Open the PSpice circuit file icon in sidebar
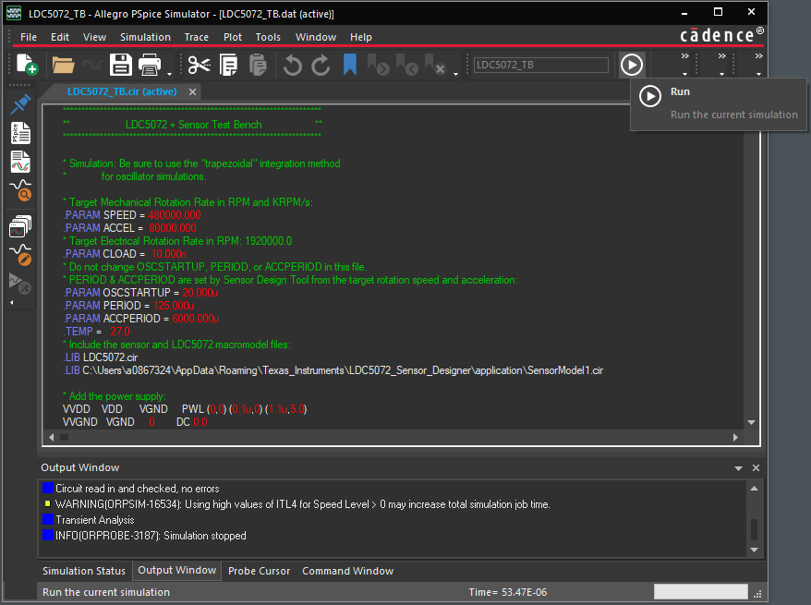 coord(20,132)
